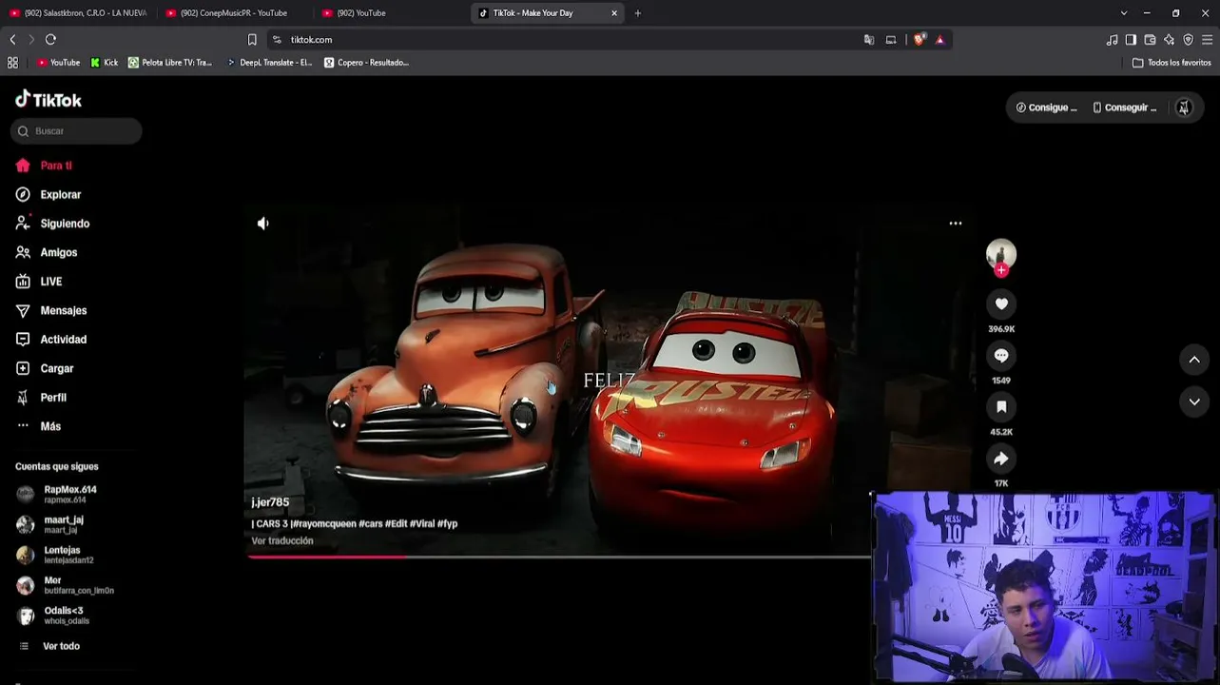Open the DeepL Translate bookmark

pyautogui.click(x=269, y=63)
